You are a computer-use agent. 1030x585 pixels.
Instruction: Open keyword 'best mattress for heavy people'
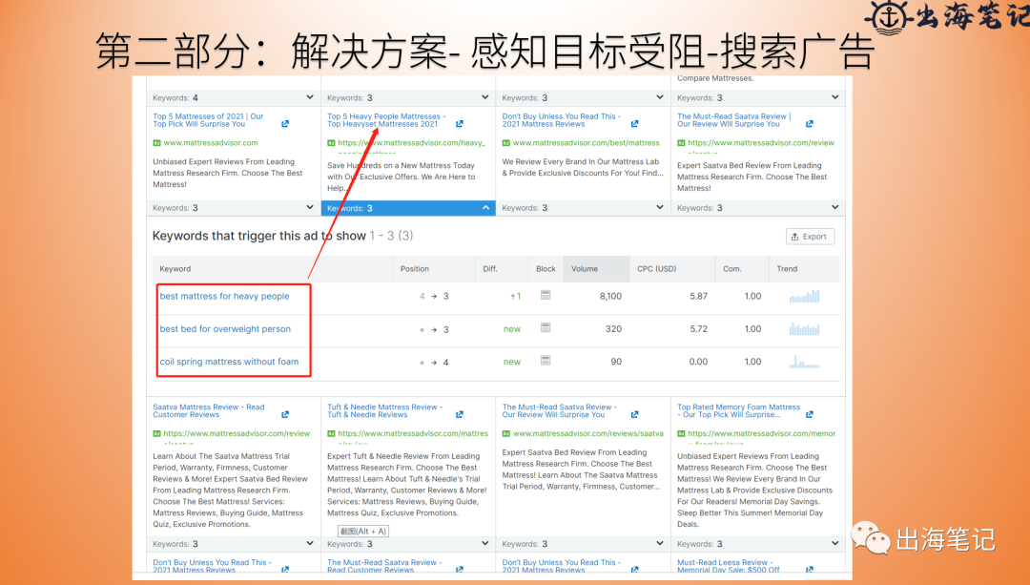point(225,296)
